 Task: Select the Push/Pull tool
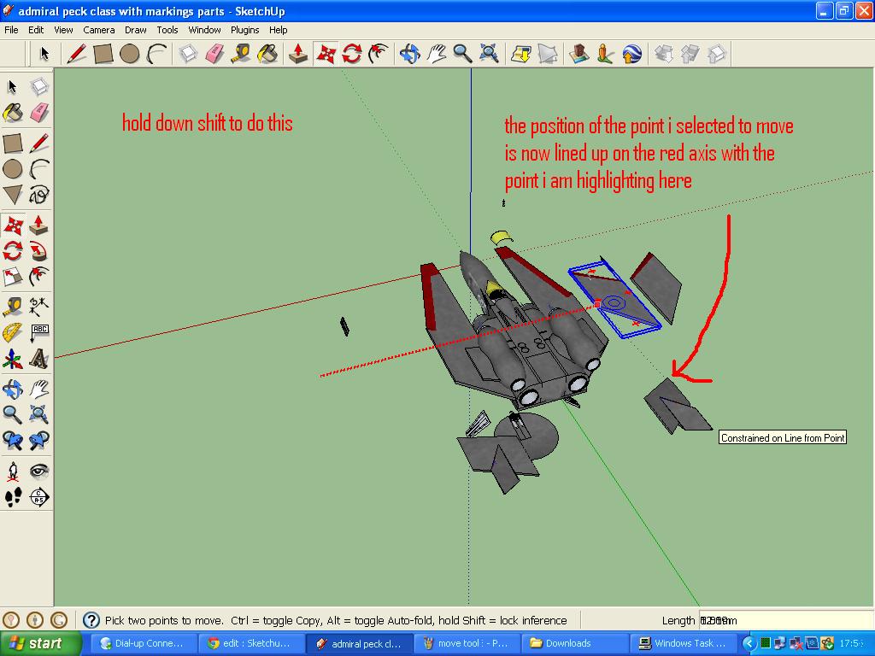click(39, 224)
